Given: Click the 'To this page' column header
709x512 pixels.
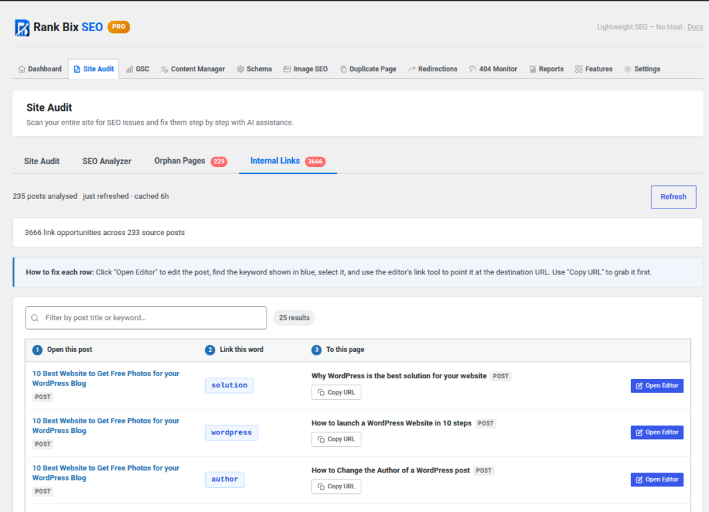Looking at the screenshot, I should coord(338,350).
